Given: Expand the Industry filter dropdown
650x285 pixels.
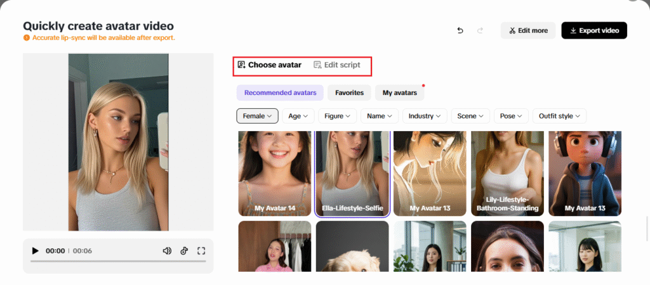Looking at the screenshot, I should pyautogui.click(x=425, y=116).
